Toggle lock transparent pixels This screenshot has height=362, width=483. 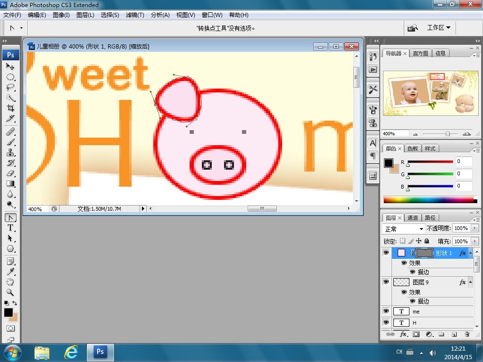(x=403, y=241)
